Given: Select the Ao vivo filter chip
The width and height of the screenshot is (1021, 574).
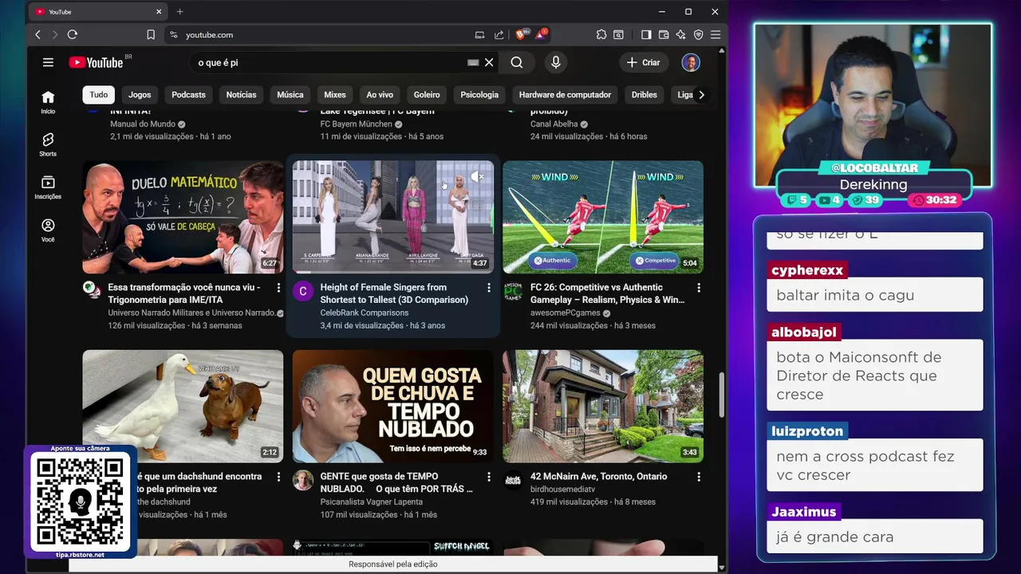Looking at the screenshot, I should point(380,94).
